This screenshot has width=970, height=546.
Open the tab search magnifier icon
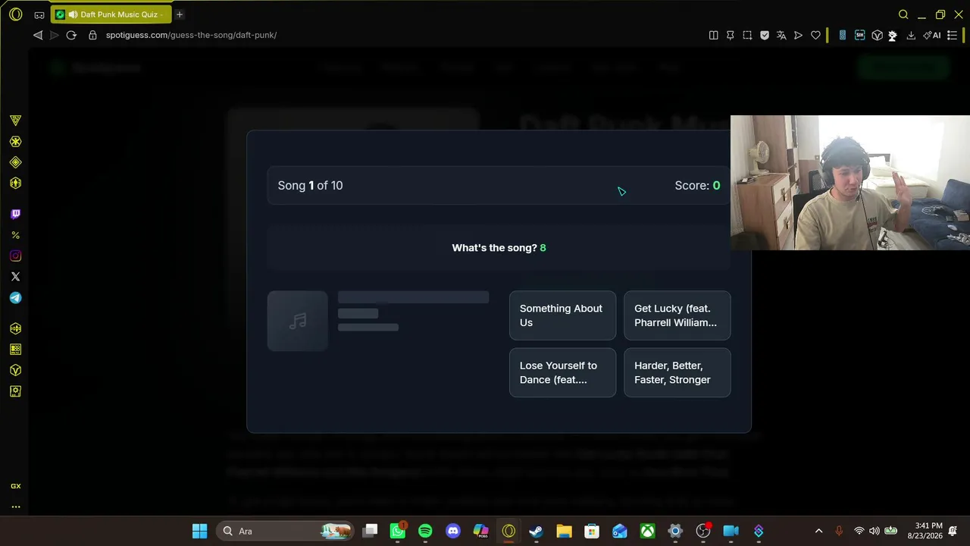(x=903, y=14)
